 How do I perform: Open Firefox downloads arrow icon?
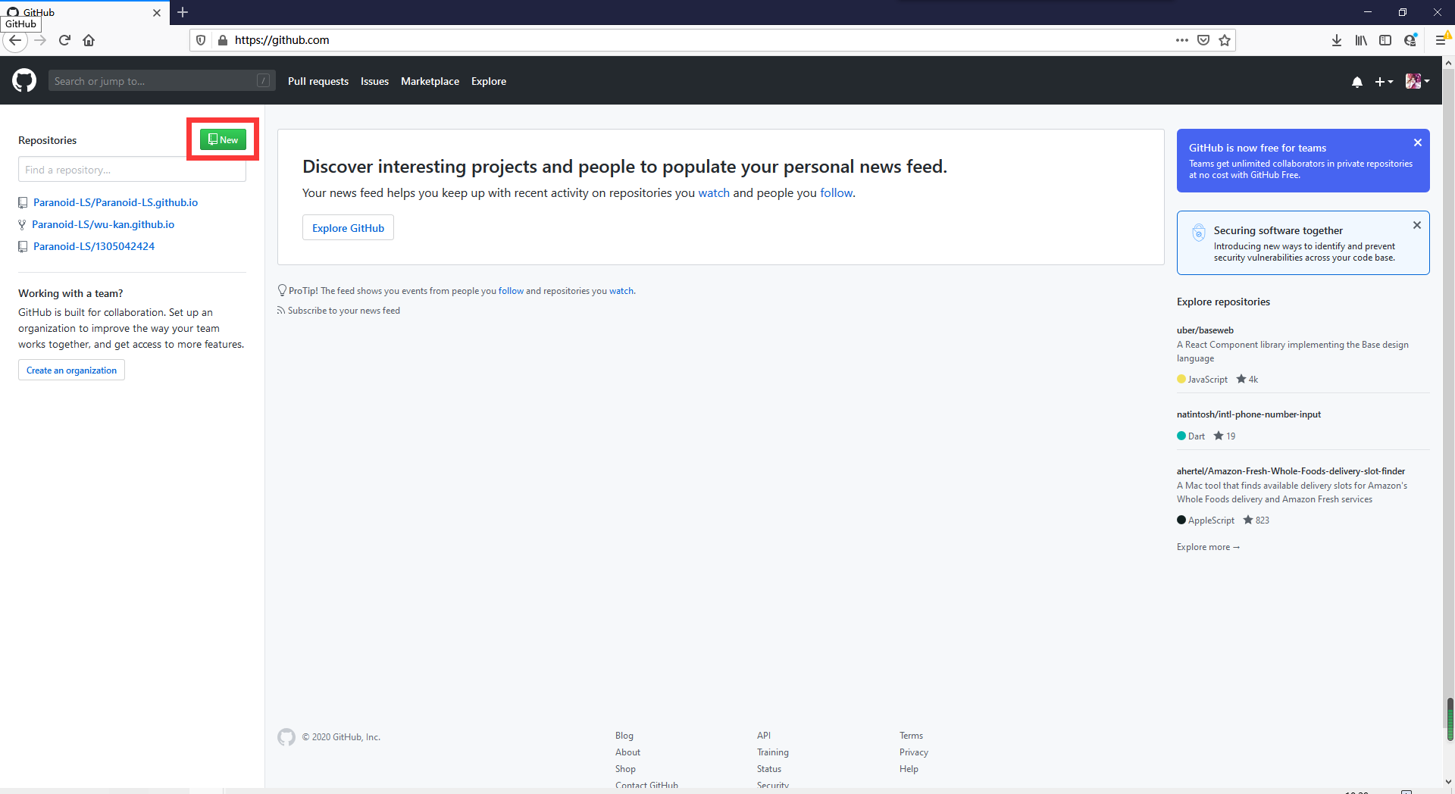click(x=1337, y=40)
